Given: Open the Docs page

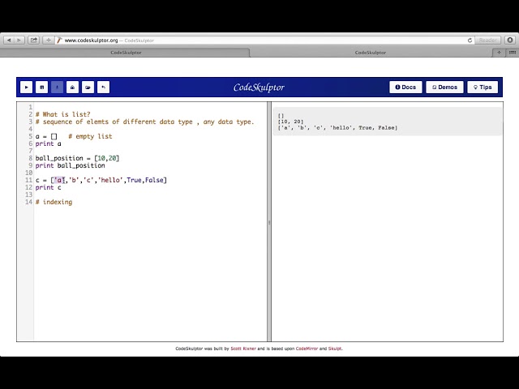Looking at the screenshot, I should 405,87.
